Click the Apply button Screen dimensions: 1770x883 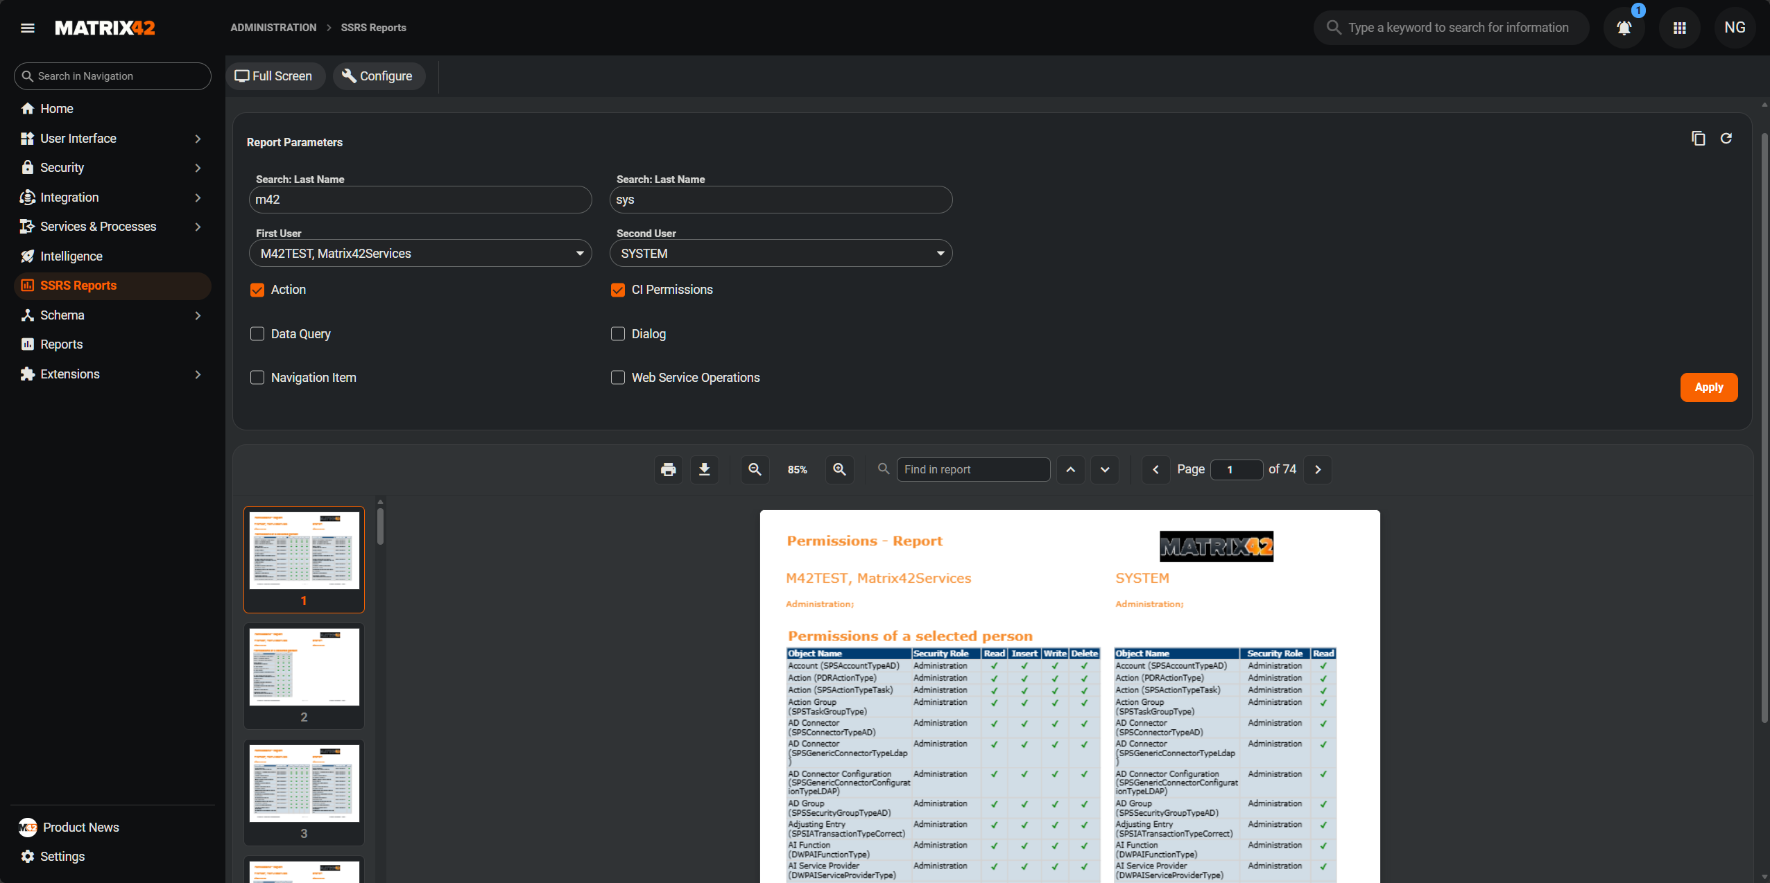tap(1709, 387)
